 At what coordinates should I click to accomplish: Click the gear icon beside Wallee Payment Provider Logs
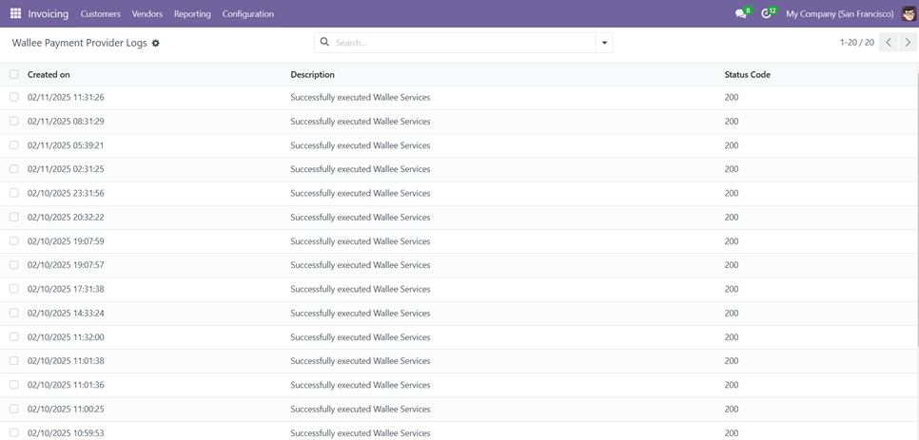coord(156,43)
